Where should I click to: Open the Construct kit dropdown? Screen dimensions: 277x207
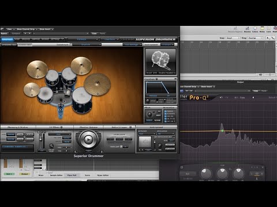coord(87,44)
